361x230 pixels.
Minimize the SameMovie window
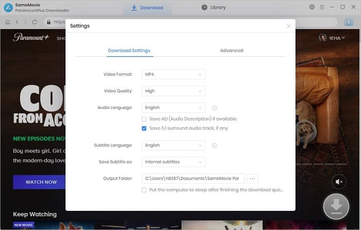click(332, 7)
